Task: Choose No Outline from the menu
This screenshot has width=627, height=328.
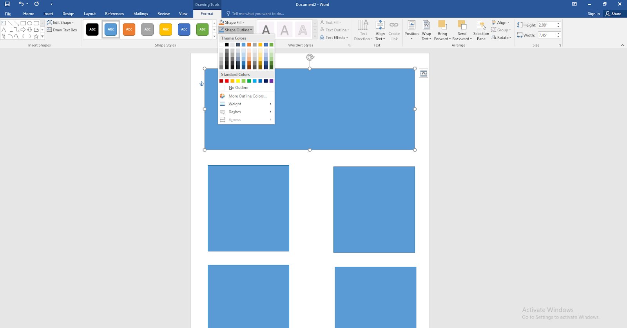Action: (238, 88)
